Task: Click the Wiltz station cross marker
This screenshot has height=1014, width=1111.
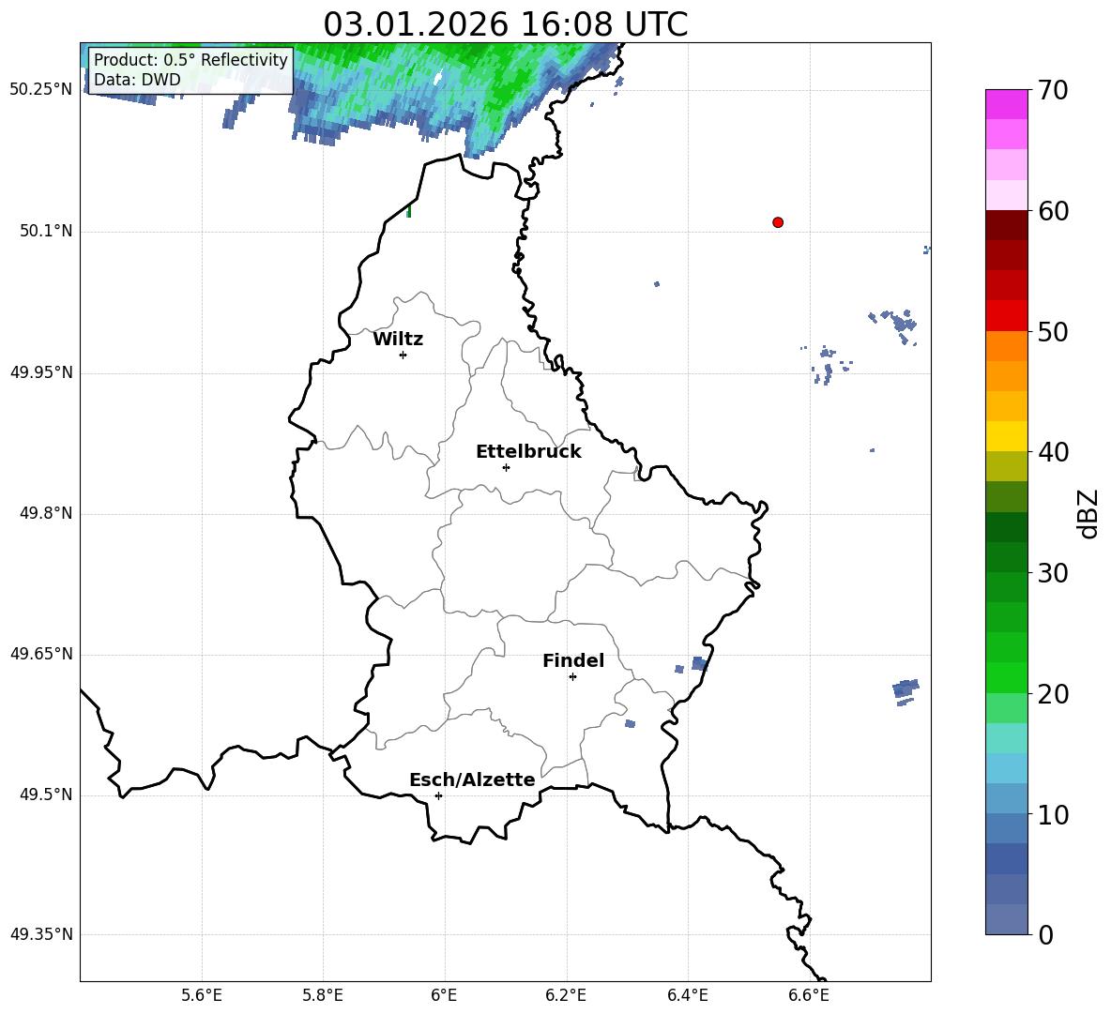Action: click(x=403, y=355)
